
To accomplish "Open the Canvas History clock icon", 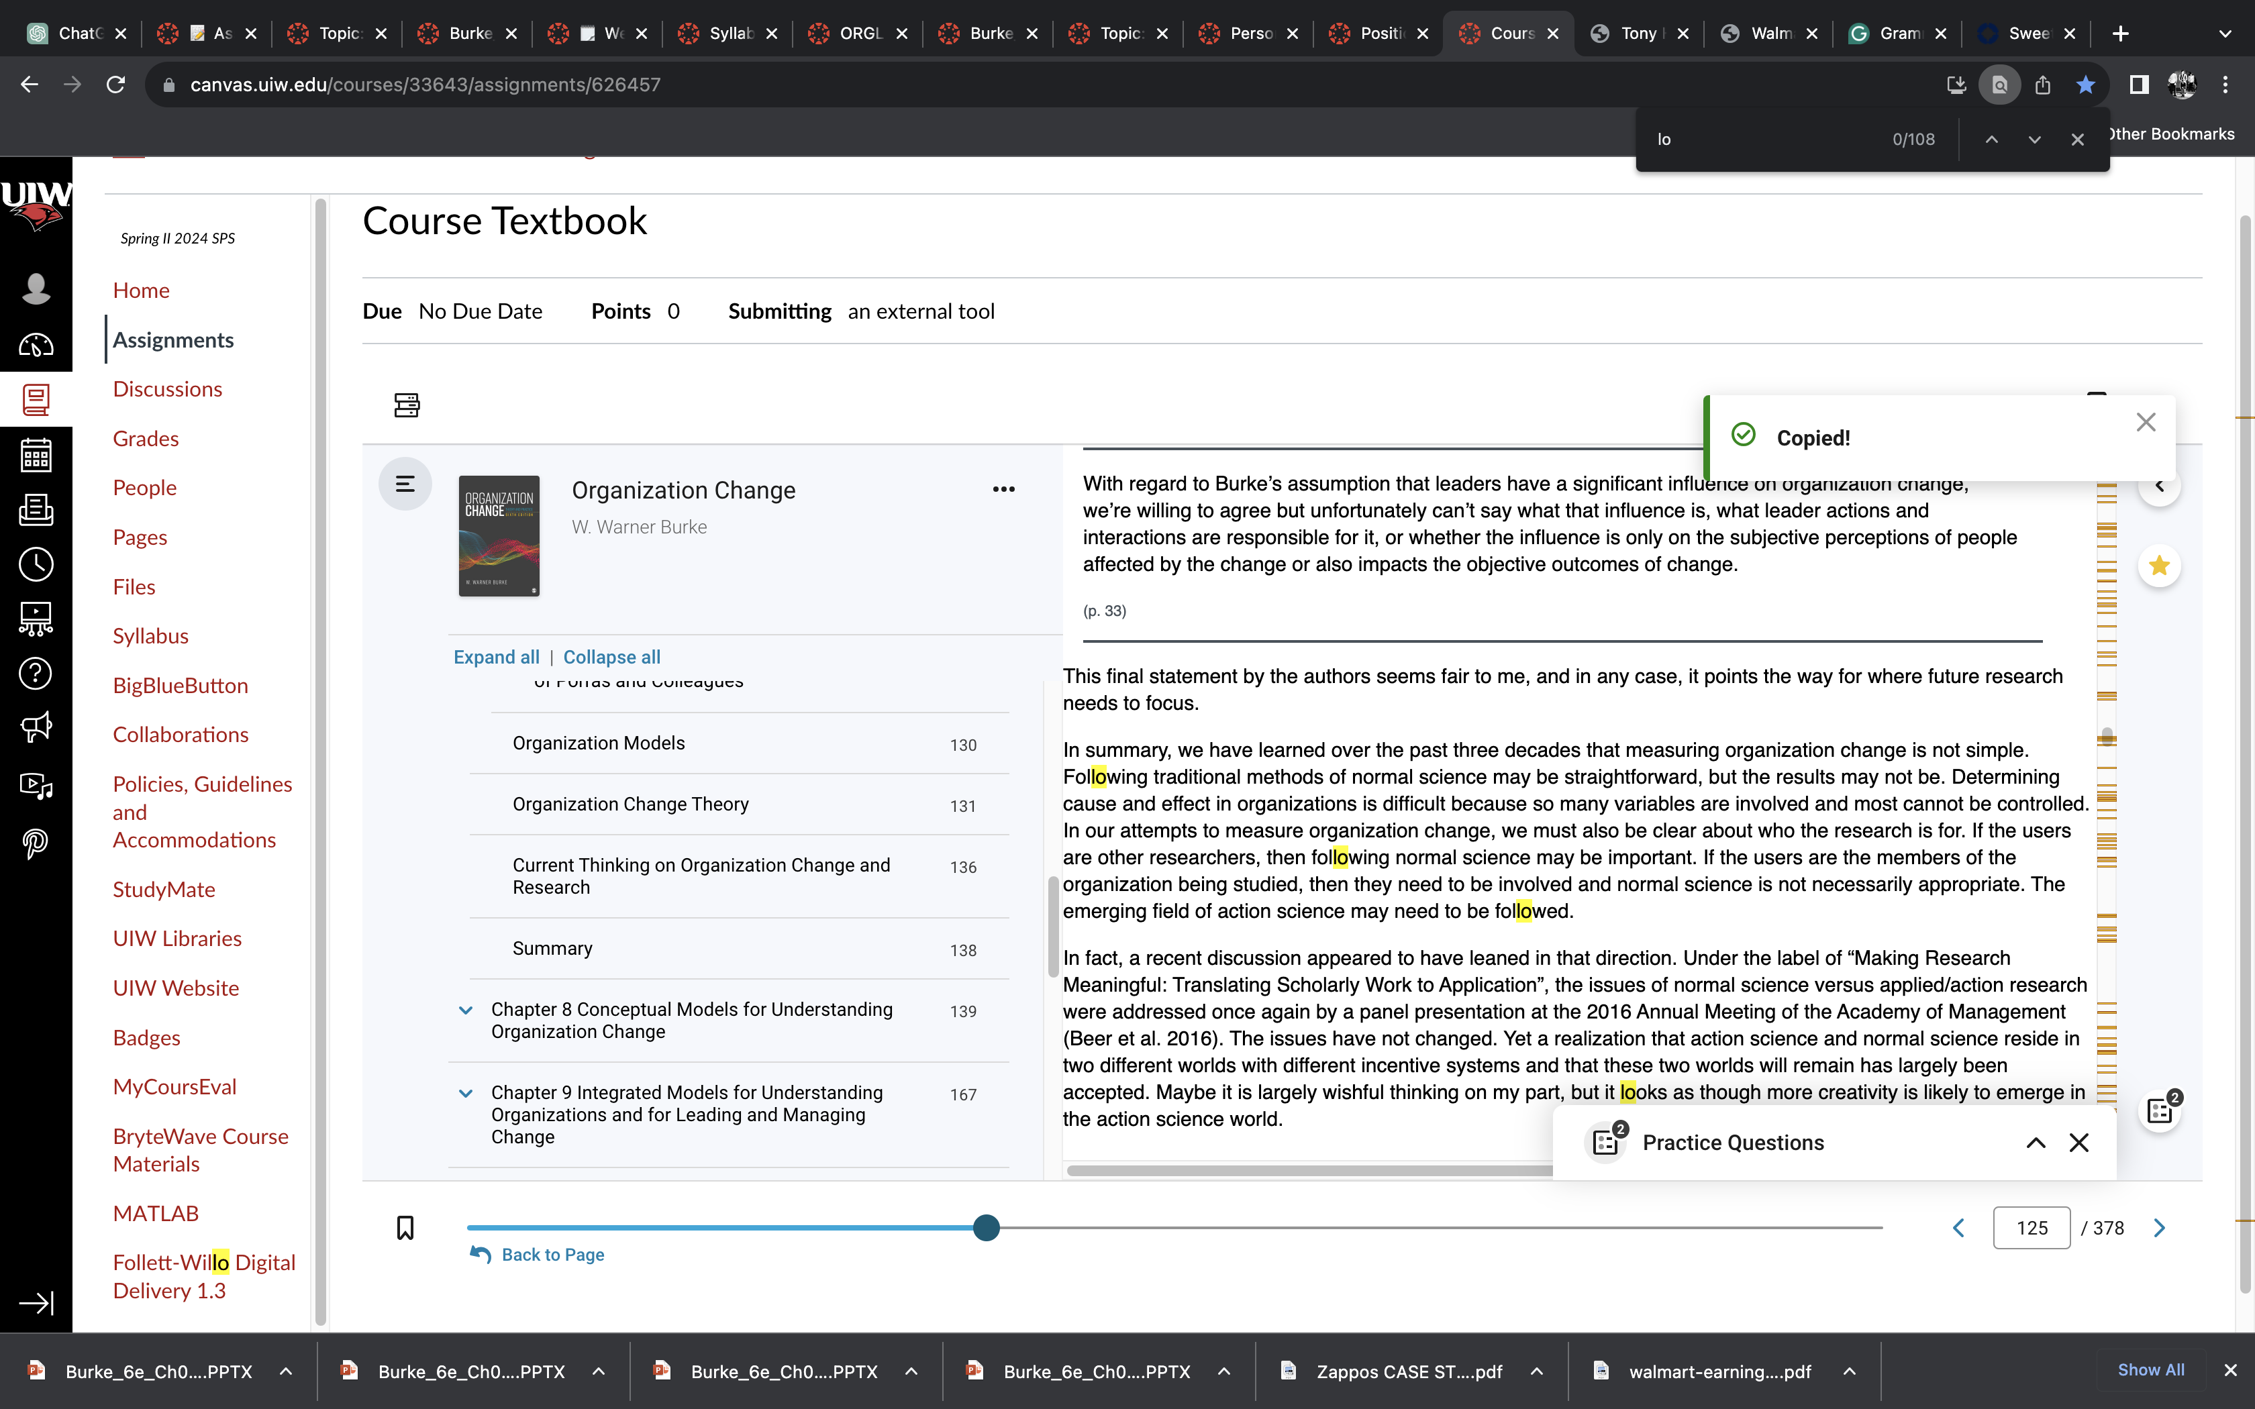I will coord(36,564).
